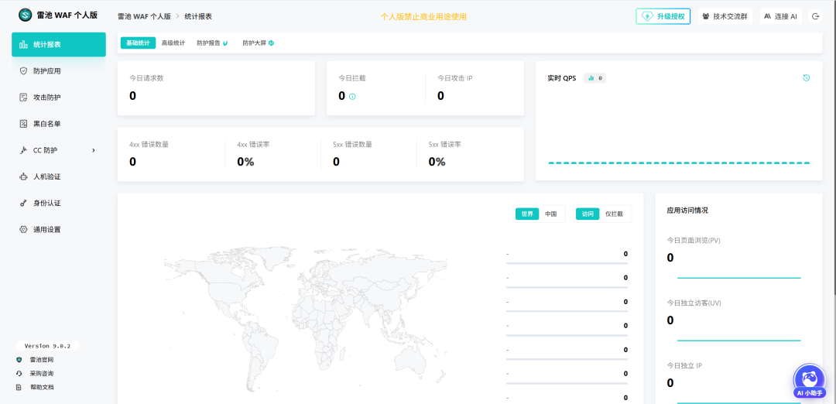Select the 中国 map toggle

551,214
